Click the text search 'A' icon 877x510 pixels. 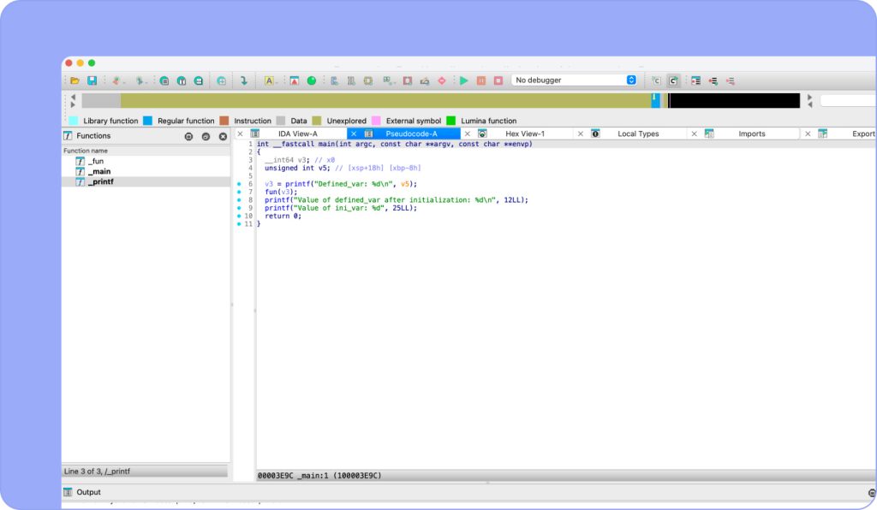click(269, 80)
